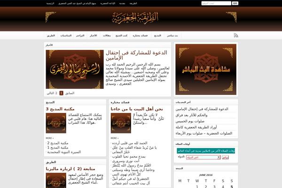Image resolution: width=282 pixels, height=188 pixels.
Task: Open the مكتبة المديح 3 article title
Action: (60, 109)
